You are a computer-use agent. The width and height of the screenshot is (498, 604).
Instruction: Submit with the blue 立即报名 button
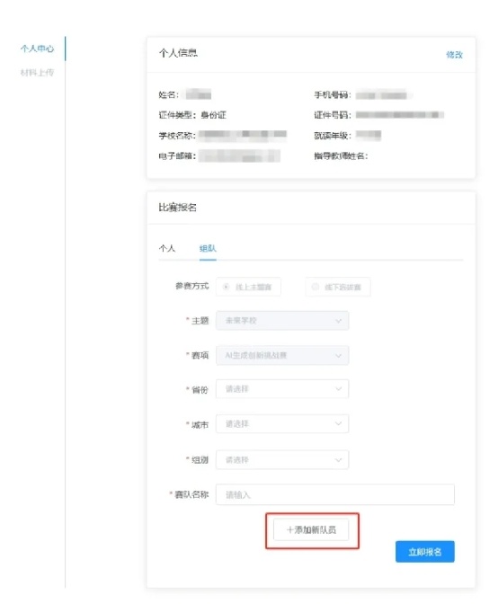click(425, 552)
